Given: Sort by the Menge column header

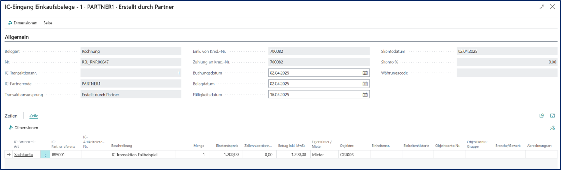Looking at the screenshot, I should click(x=199, y=146).
